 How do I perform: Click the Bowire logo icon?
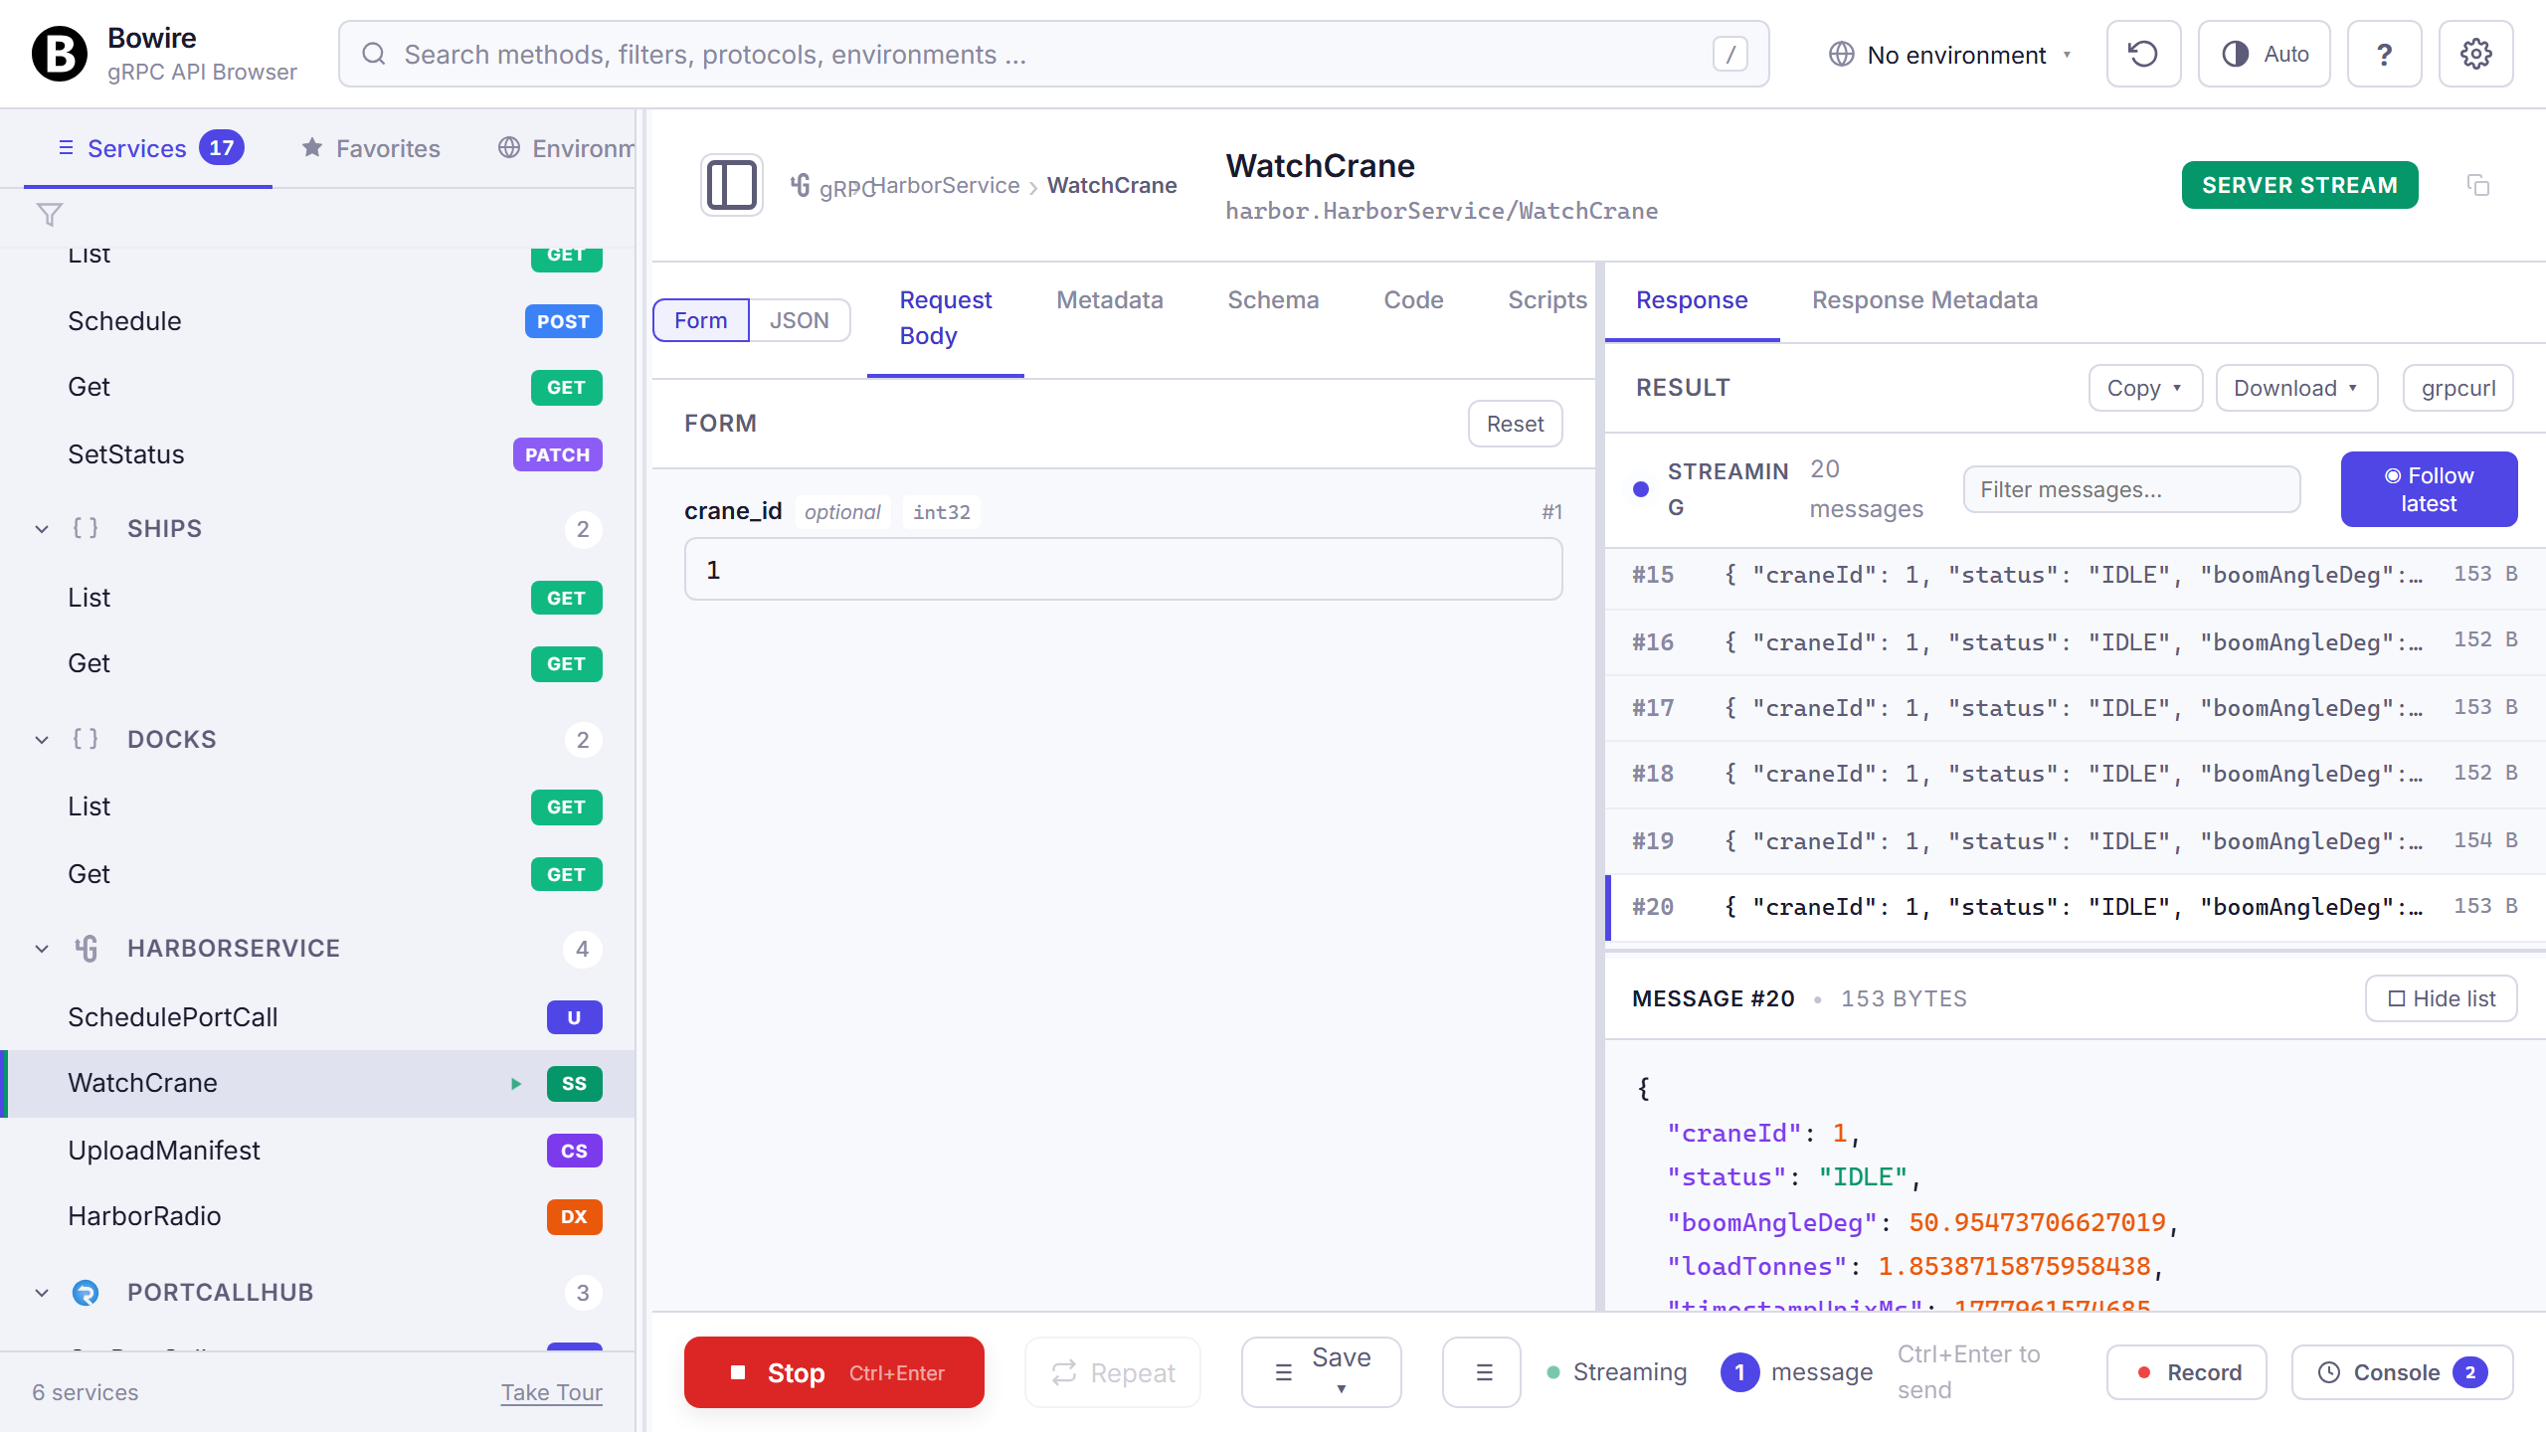click(60, 54)
